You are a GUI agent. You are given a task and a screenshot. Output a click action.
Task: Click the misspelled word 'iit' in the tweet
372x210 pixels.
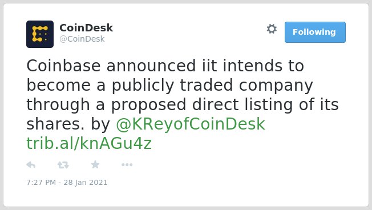click(x=209, y=66)
